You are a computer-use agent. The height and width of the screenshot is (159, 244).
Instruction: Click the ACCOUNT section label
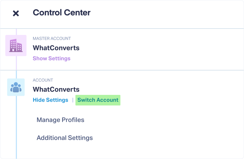pos(43,80)
